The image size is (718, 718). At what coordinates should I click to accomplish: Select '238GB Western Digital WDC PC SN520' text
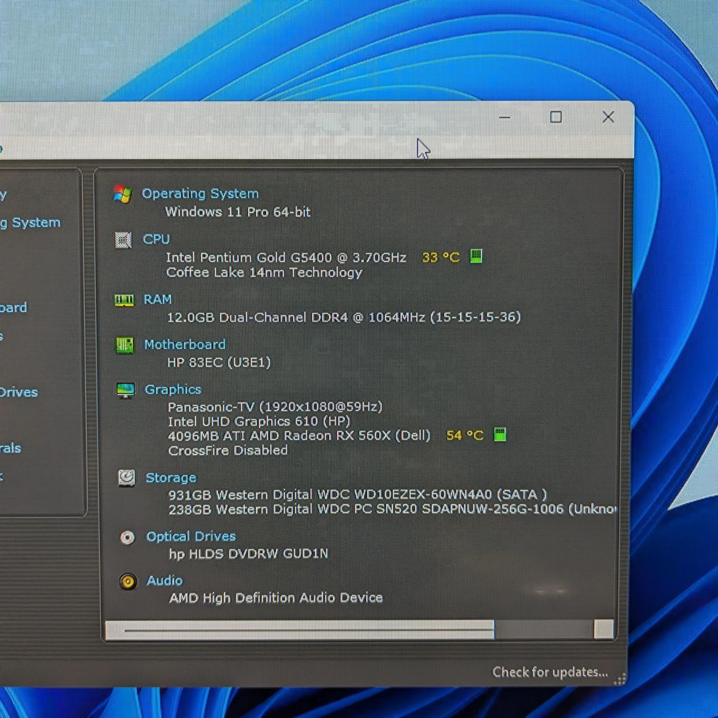(293, 509)
